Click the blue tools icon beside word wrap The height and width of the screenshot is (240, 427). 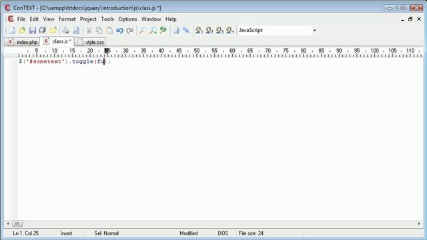tap(186, 30)
